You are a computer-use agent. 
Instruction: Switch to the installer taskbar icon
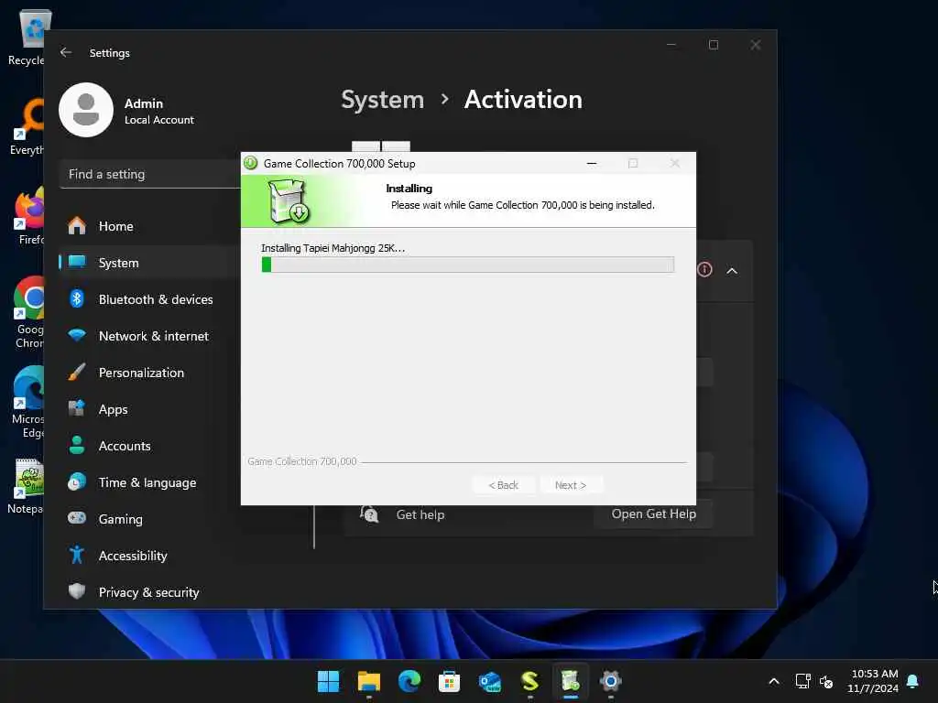571,681
